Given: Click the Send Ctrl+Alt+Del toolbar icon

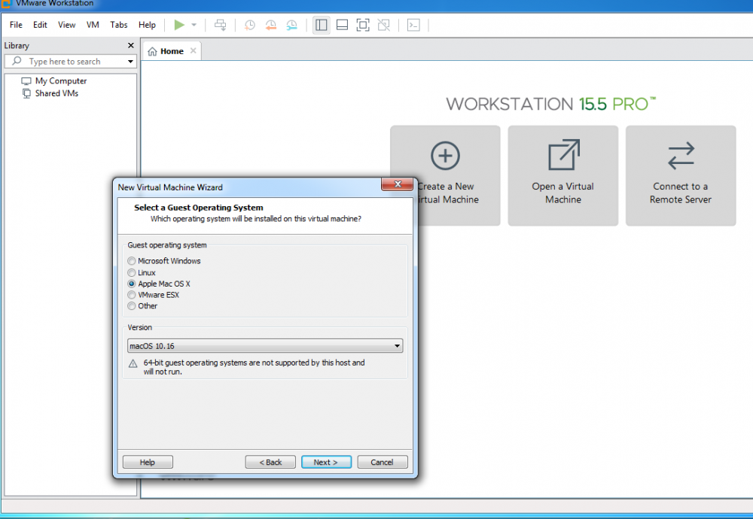Looking at the screenshot, I should tap(221, 25).
